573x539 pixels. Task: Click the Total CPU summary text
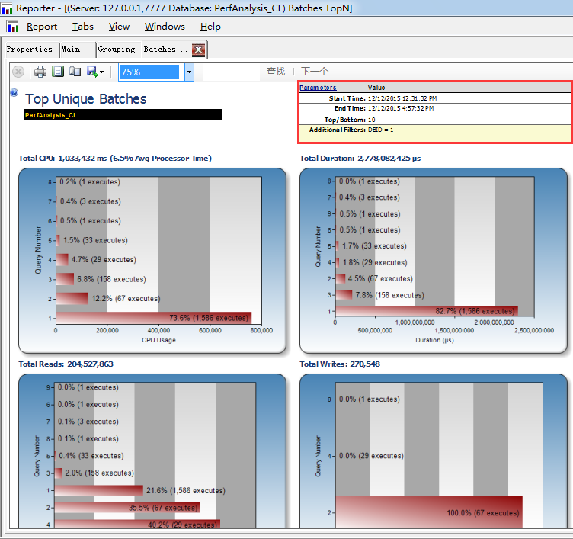(115, 159)
